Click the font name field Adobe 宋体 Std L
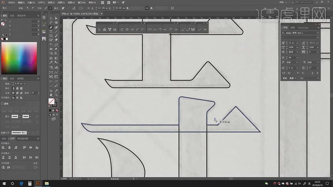The width and height of the screenshot is (333, 187). (301, 33)
